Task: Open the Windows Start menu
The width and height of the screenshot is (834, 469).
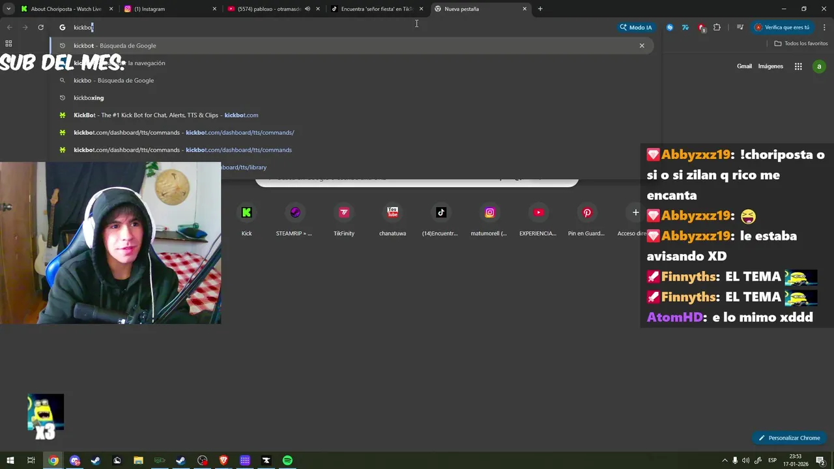Action: [x=10, y=461]
